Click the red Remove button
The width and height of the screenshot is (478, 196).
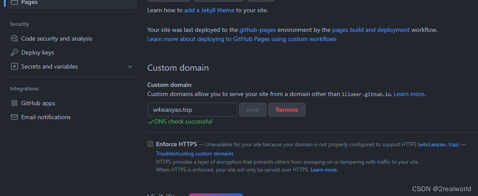287,110
